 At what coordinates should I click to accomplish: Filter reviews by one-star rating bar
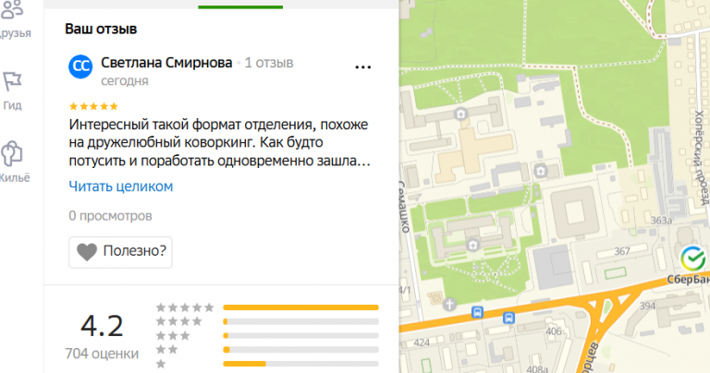[300, 364]
